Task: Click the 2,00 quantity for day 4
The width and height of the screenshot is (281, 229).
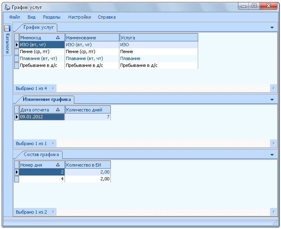Action: 88,179
